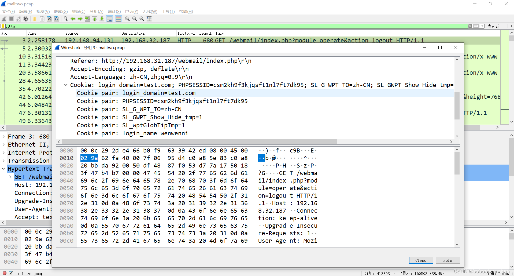Viewport: 514px width, 276px height.
Task: Open the 分析(A) menu
Action: (x=97, y=12)
